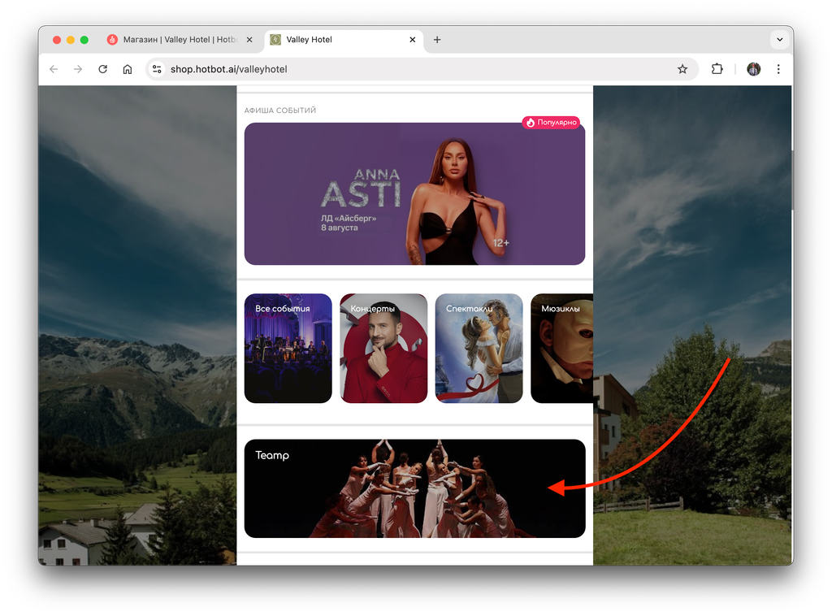This screenshot has height=616, width=832.
Task: Open the Театр banner
Action: pos(414,488)
